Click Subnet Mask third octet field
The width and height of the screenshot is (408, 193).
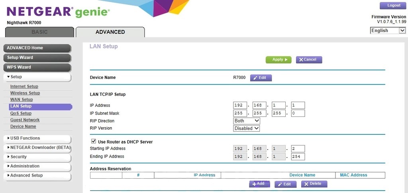(279, 113)
